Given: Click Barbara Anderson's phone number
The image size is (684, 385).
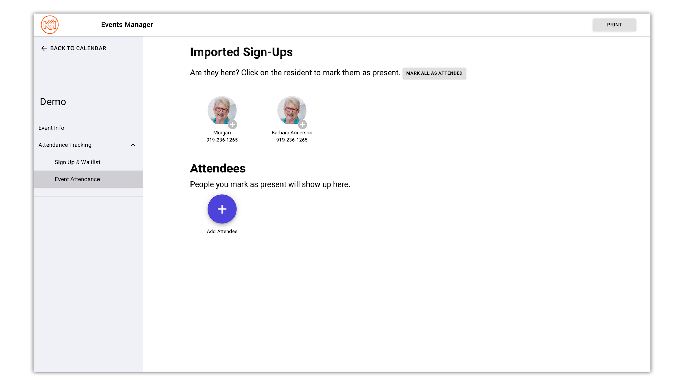Looking at the screenshot, I should [292, 140].
